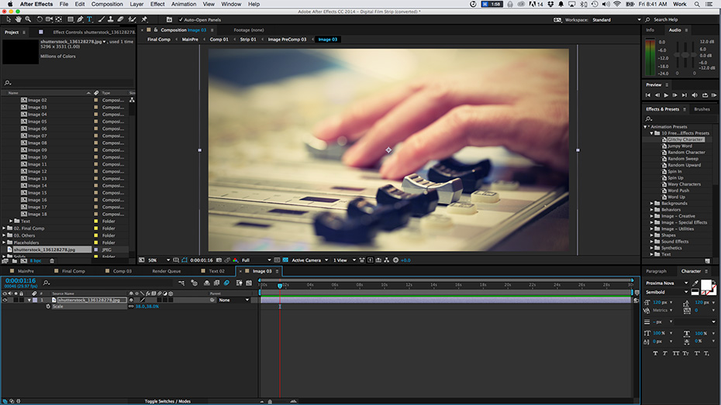Click the reset exposure icon in viewer
Screen dimensions: 721x405
(x=395, y=260)
